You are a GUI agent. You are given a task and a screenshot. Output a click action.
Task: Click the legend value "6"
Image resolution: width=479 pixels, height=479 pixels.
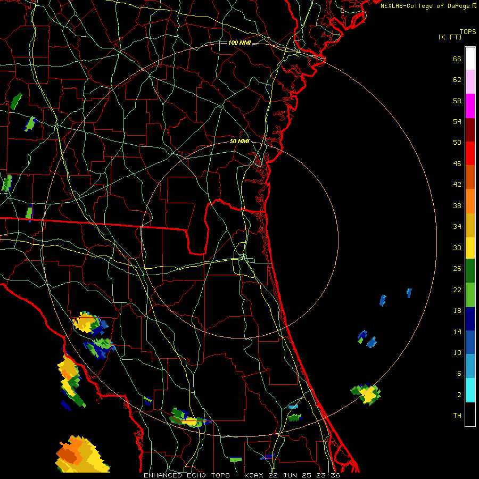(x=459, y=373)
